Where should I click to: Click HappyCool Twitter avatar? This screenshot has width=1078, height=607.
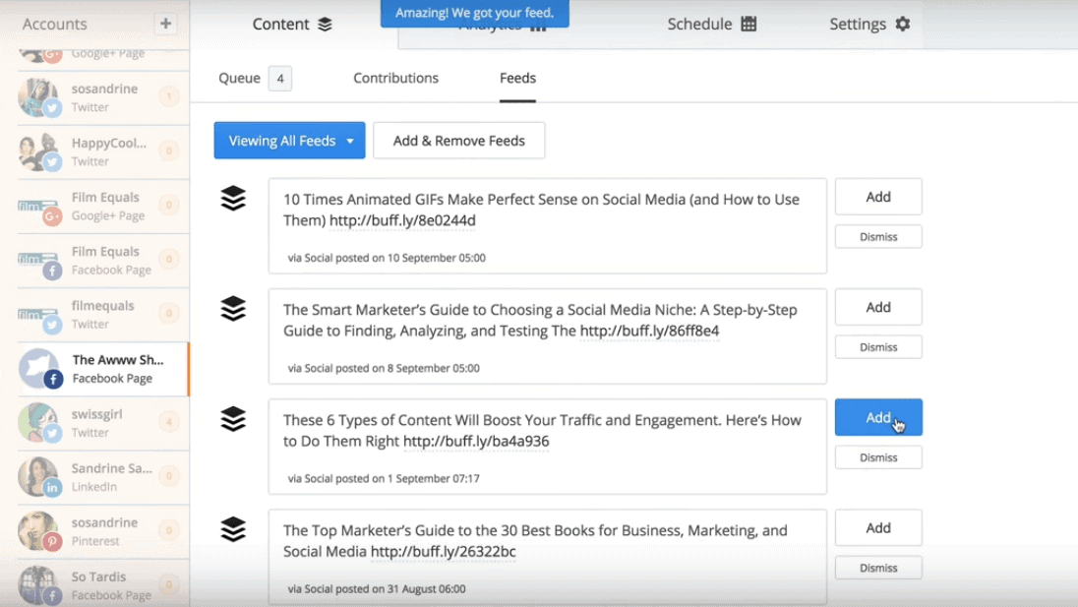tap(38, 152)
